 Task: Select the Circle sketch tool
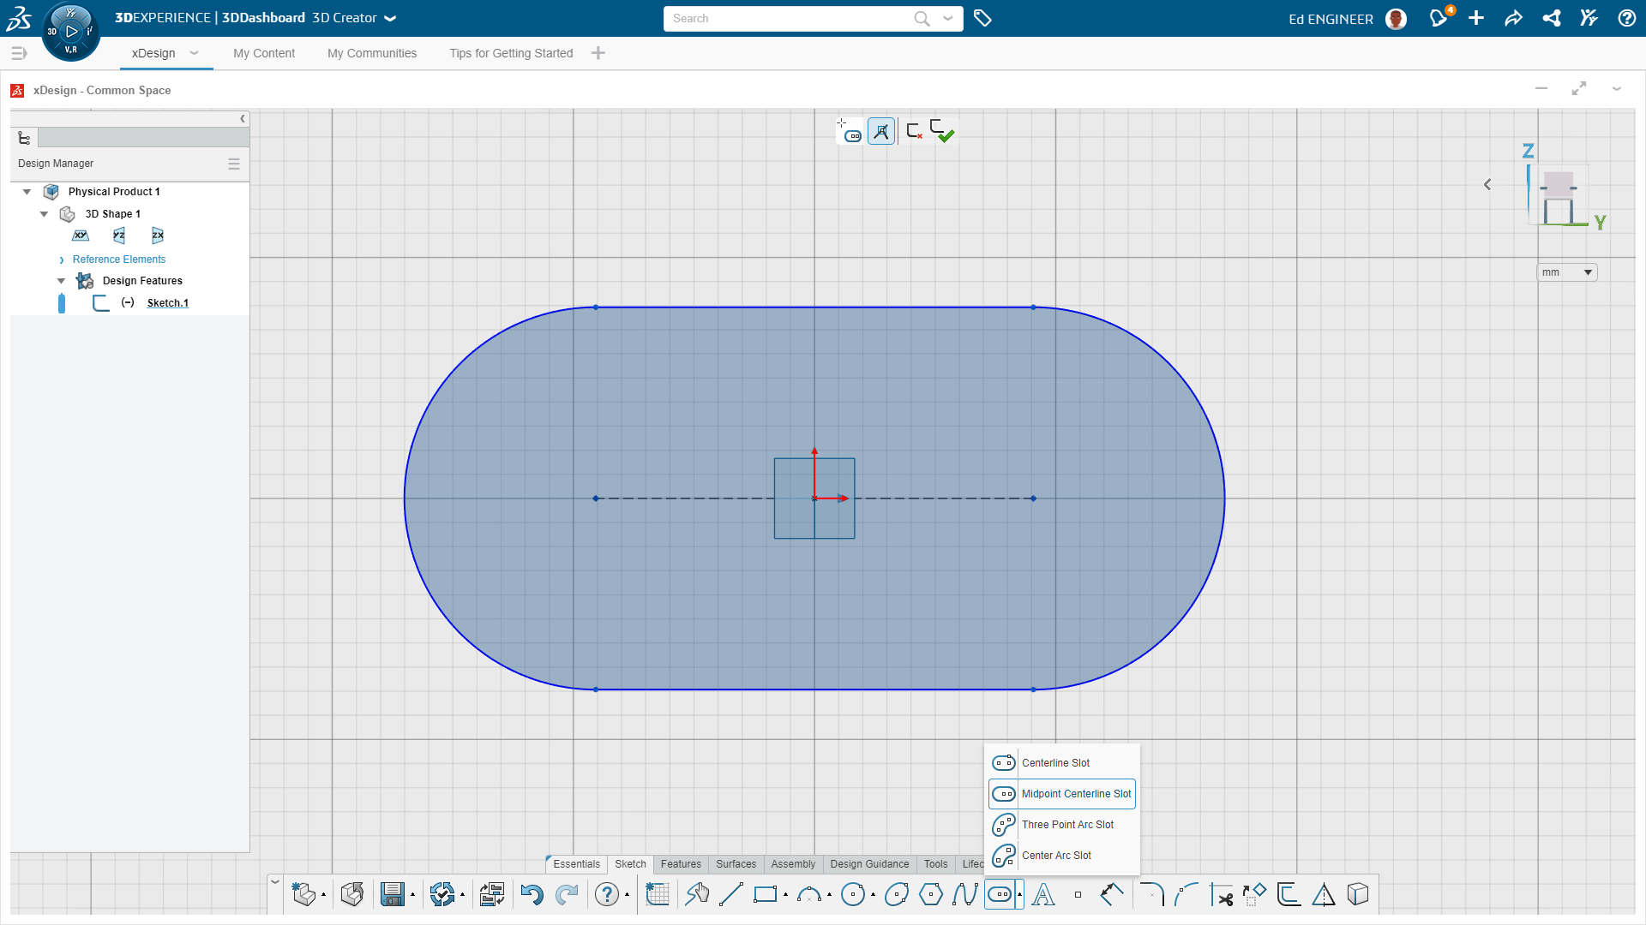[852, 895]
